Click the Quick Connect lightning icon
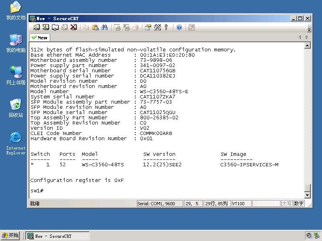Screen dimensions: 322x241 pyautogui.click(x=45, y=27)
